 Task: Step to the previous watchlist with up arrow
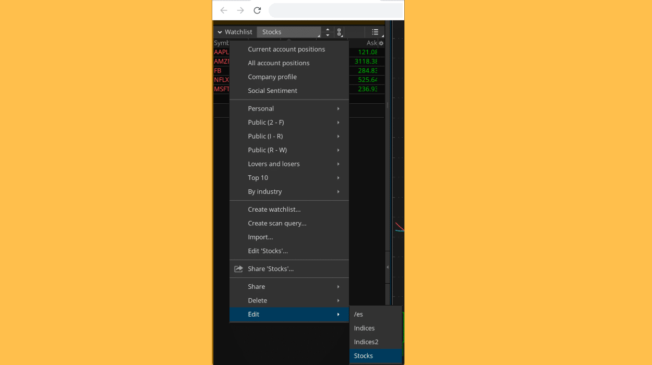[x=328, y=30]
